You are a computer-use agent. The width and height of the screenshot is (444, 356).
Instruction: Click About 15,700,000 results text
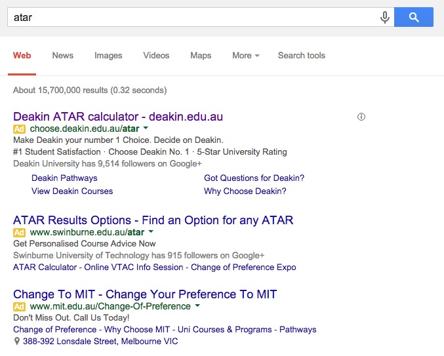tap(90, 90)
